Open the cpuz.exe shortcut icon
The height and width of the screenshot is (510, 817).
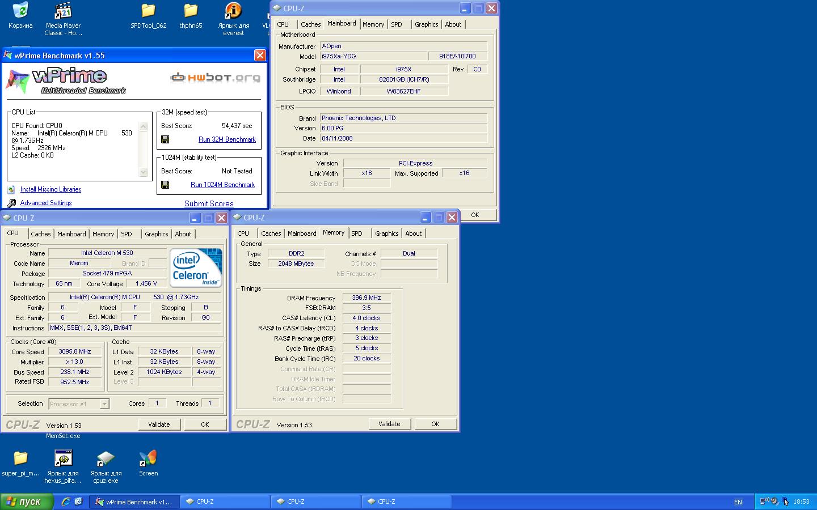(106, 458)
